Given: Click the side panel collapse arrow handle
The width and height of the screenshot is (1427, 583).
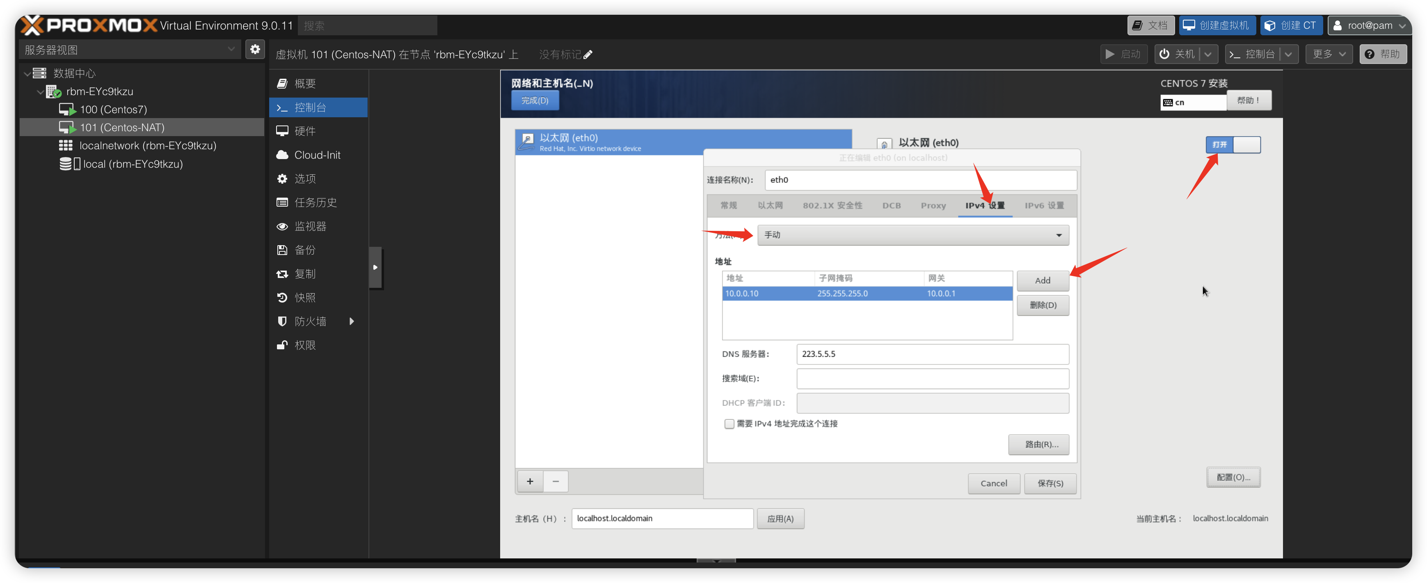Looking at the screenshot, I should [375, 267].
